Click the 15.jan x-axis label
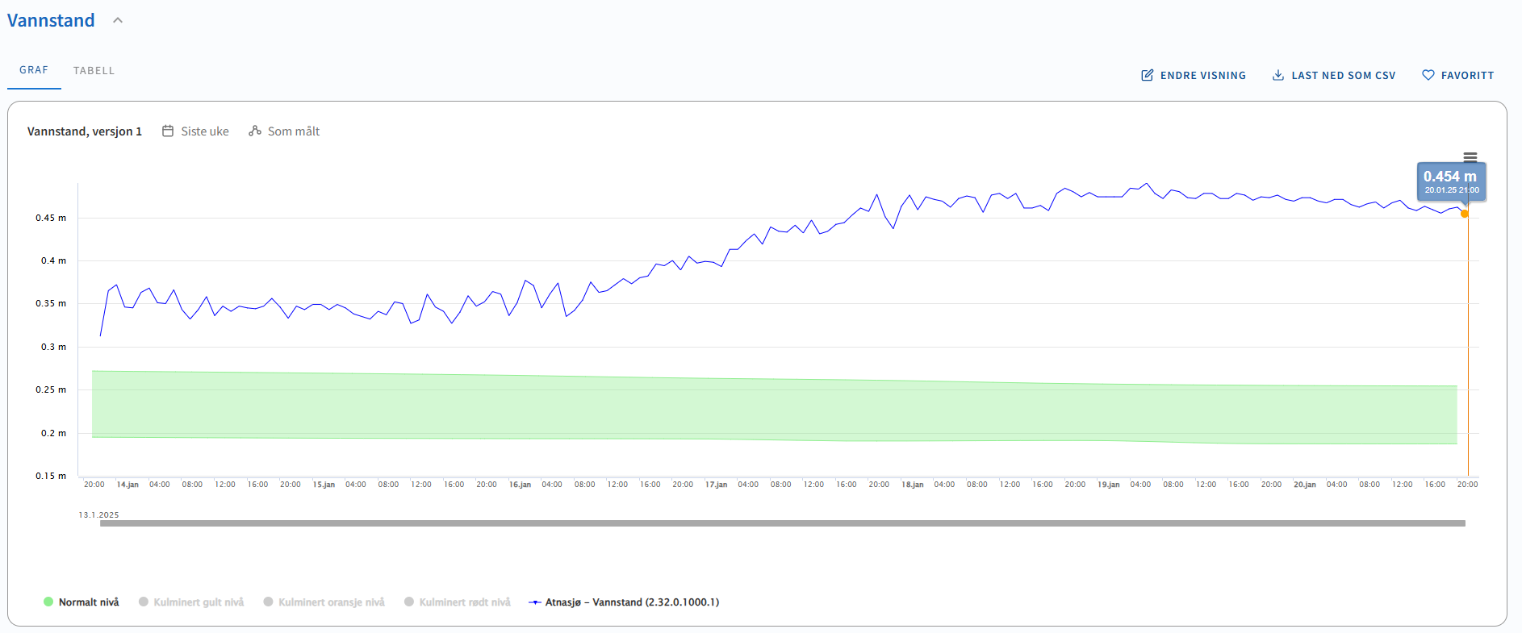1522x633 pixels. [x=324, y=485]
